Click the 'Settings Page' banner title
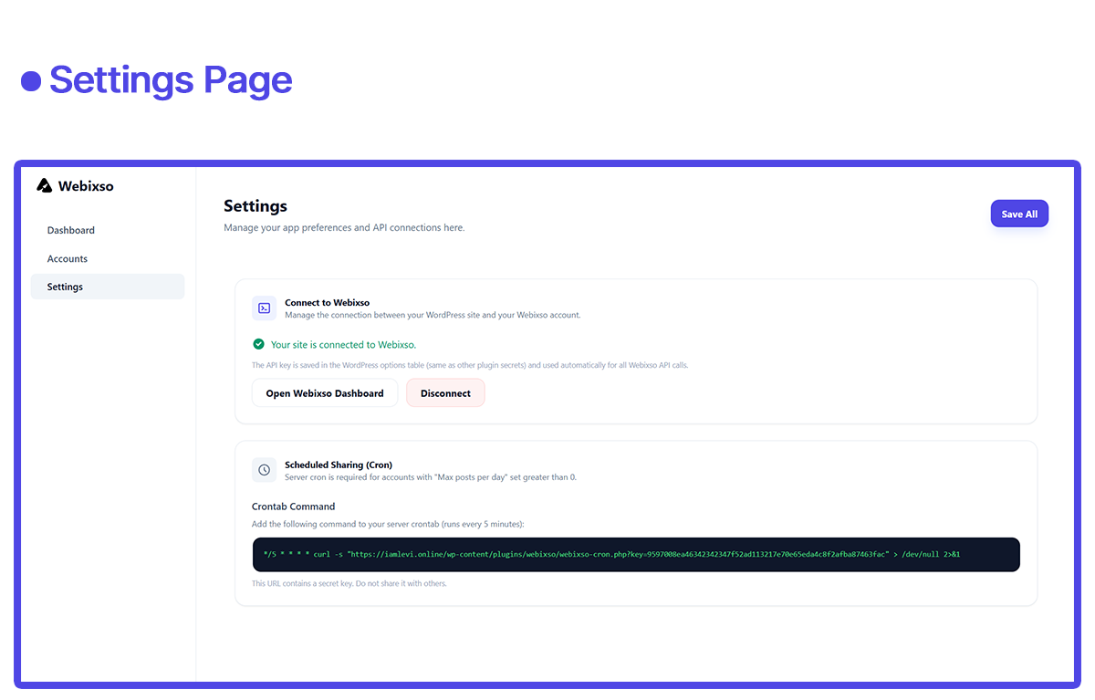This screenshot has height=700, width=1095. (171, 80)
